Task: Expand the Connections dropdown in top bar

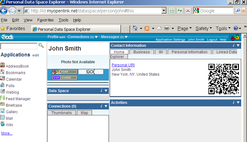Action: 96,37
